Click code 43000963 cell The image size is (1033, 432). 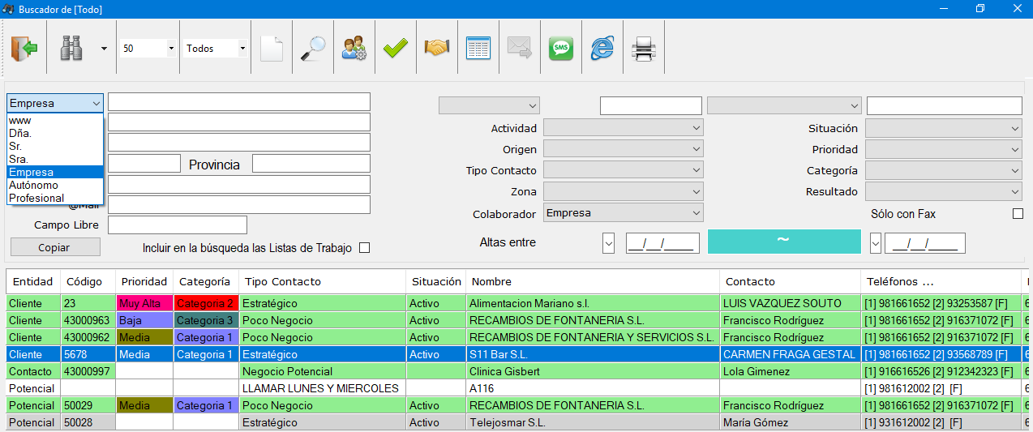(x=88, y=320)
